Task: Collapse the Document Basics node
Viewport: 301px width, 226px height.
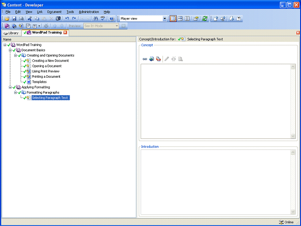Action: pyautogui.click(x=10, y=50)
